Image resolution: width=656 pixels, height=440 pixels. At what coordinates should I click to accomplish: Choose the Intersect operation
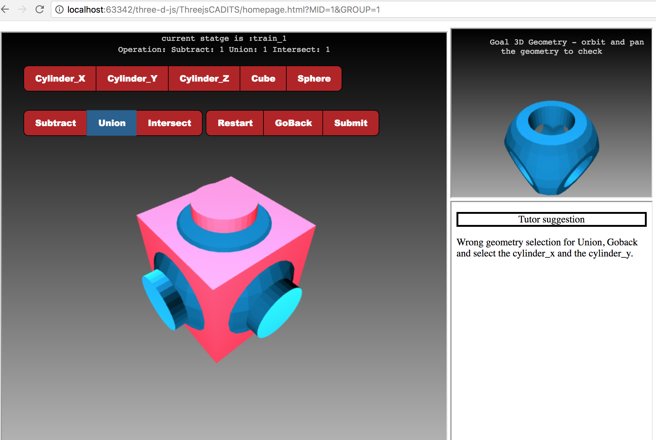[x=169, y=123]
